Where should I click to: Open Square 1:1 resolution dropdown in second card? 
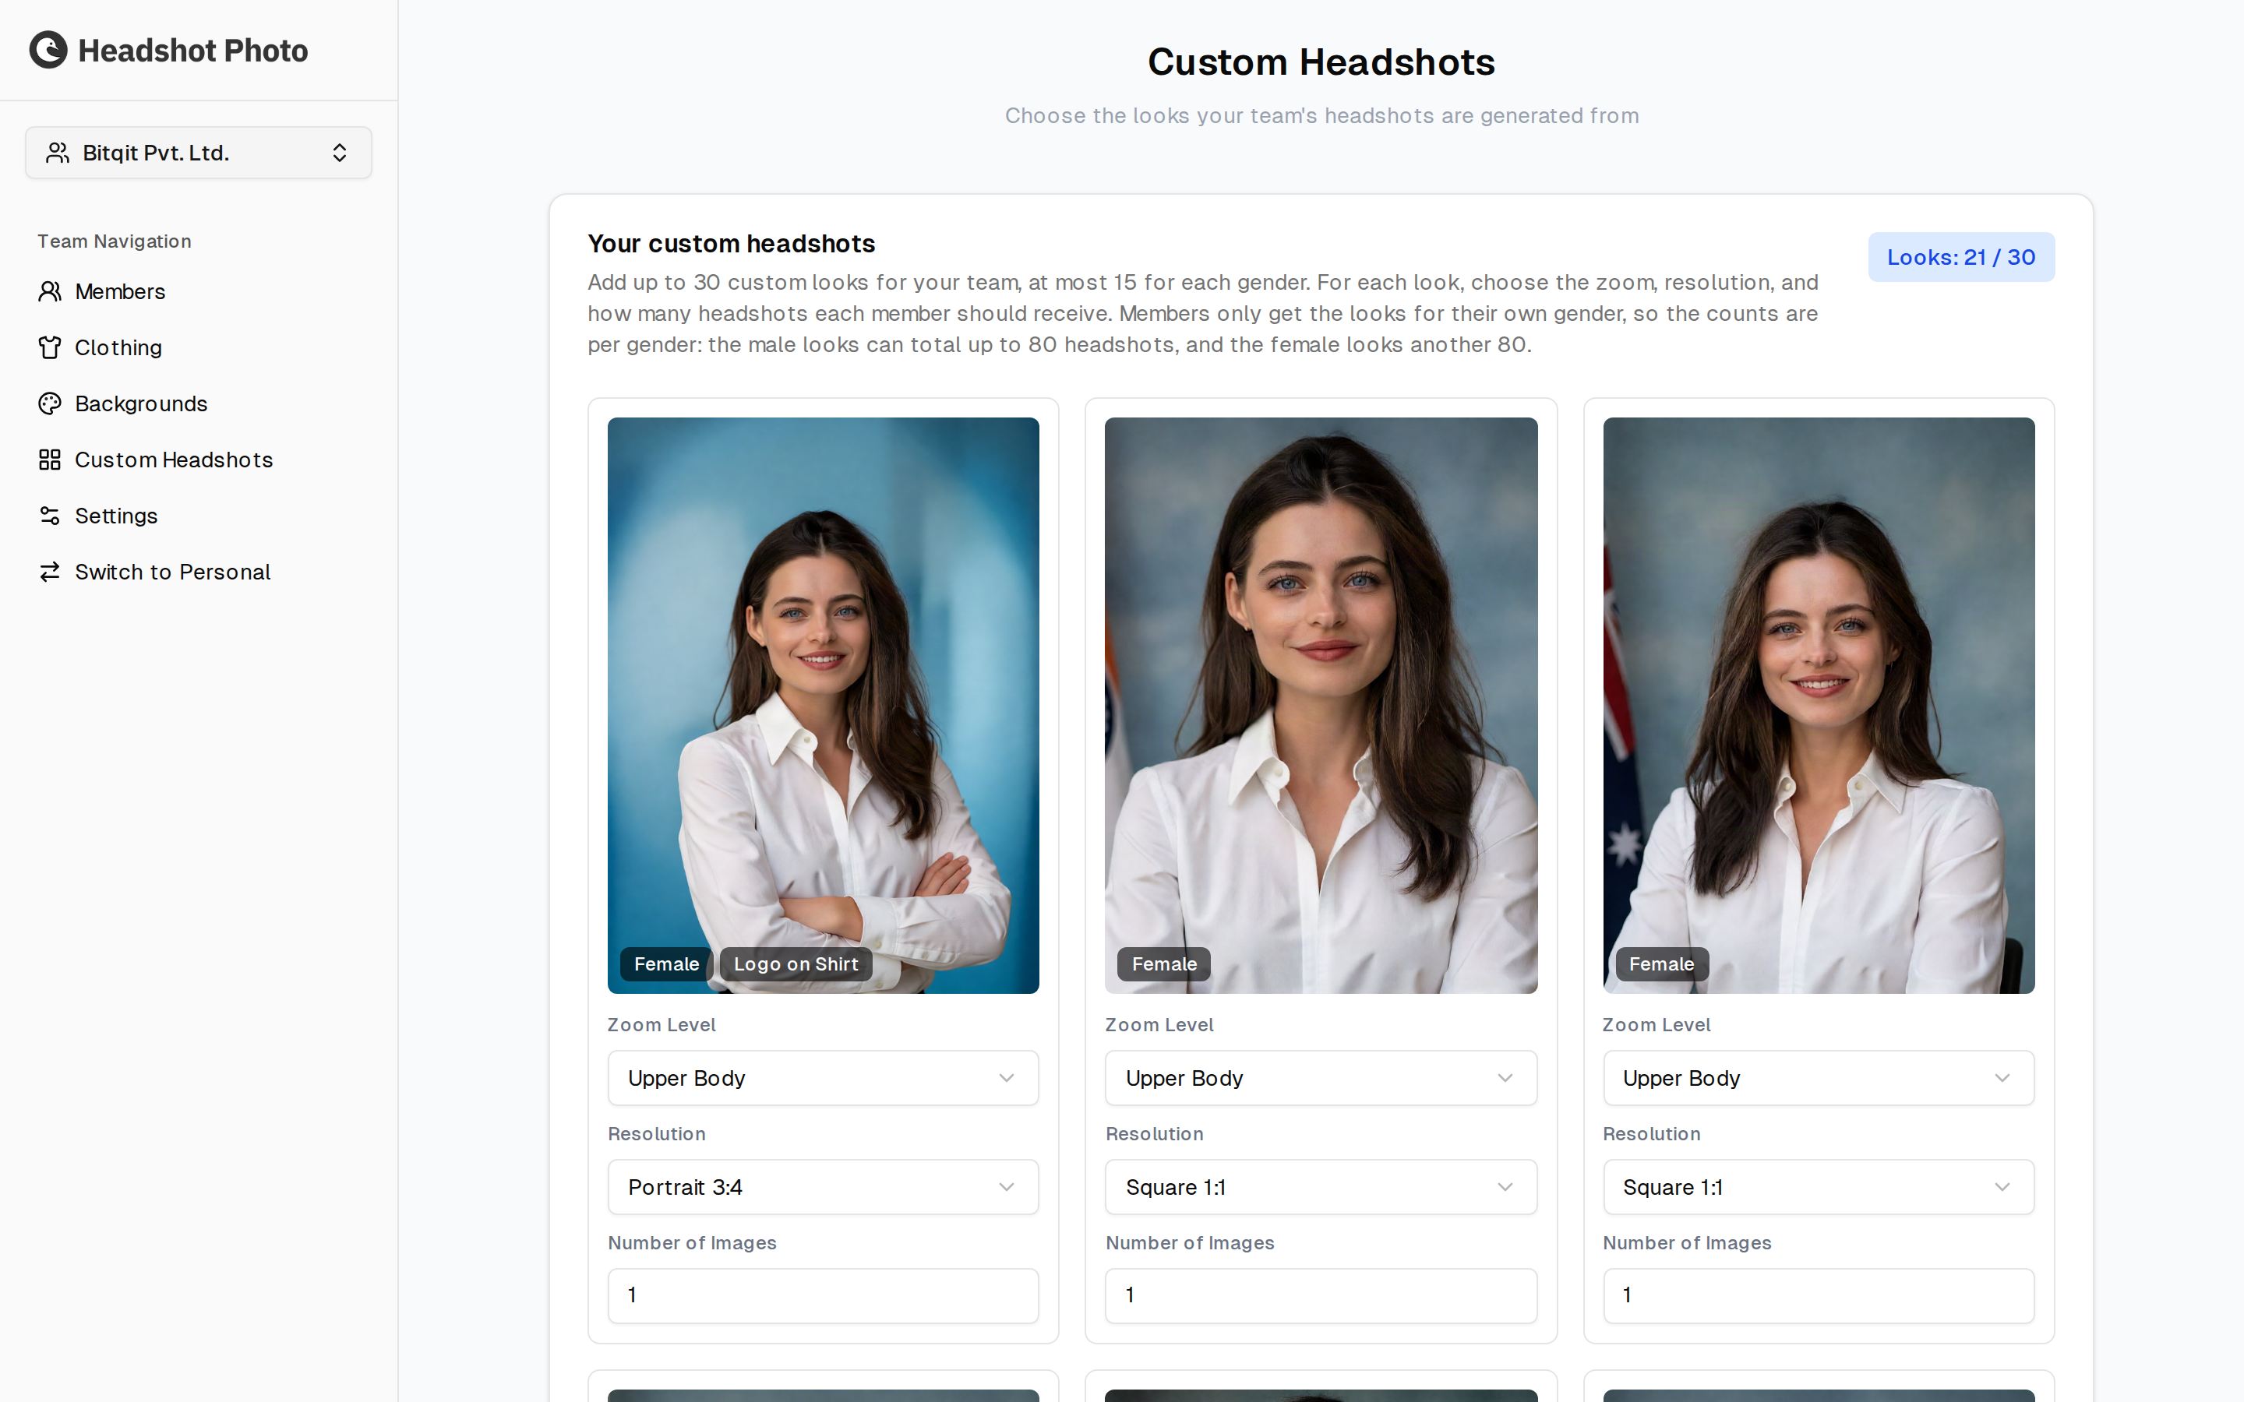click(1321, 1187)
